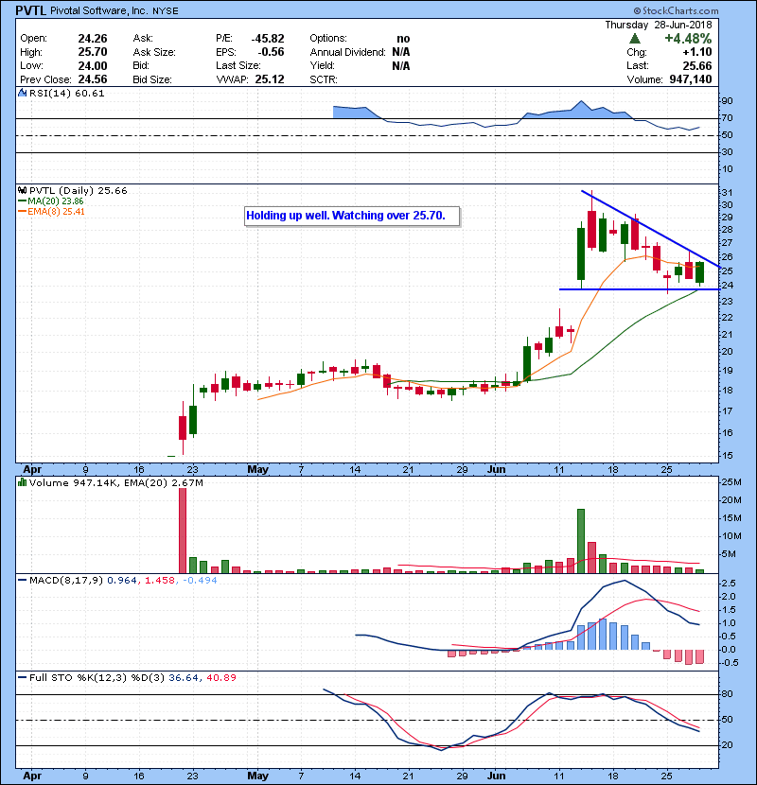Click the green up-triangle change icon
This screenshot has height=785, width=757.
634,39
